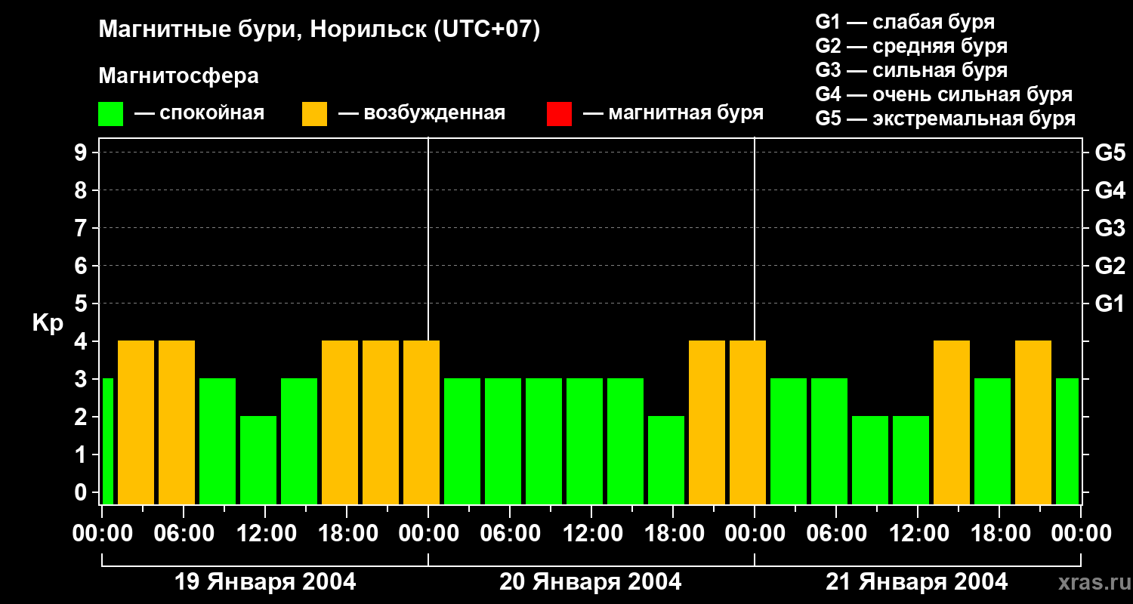Image resolution: width=1133 pixels, height=604 pixels.
Task: Click the 'G3 — сильная буря' legend line
Action: click(x=911, y=70)
